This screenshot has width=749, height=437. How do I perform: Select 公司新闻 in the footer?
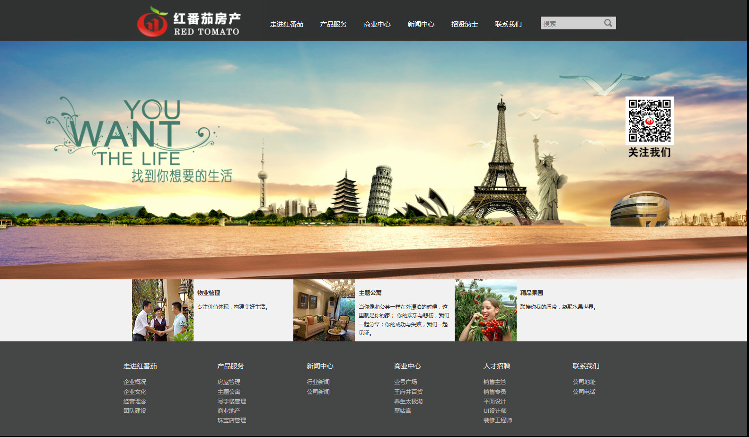point(318,392)
